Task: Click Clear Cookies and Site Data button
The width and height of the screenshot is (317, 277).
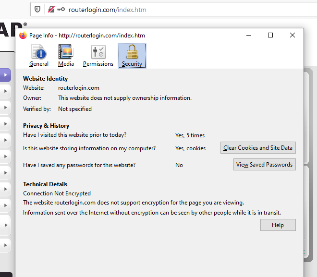Action: tap(258, 148)
